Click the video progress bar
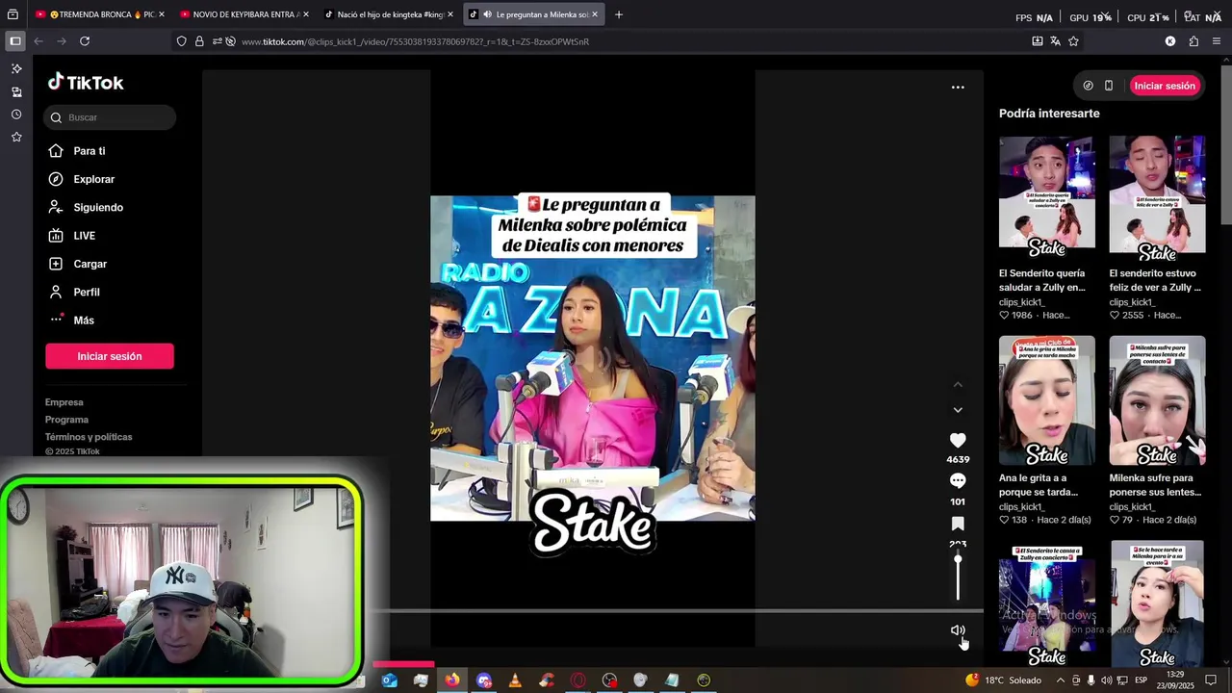This screenshot has width=1232, height=693. point(678,610)
